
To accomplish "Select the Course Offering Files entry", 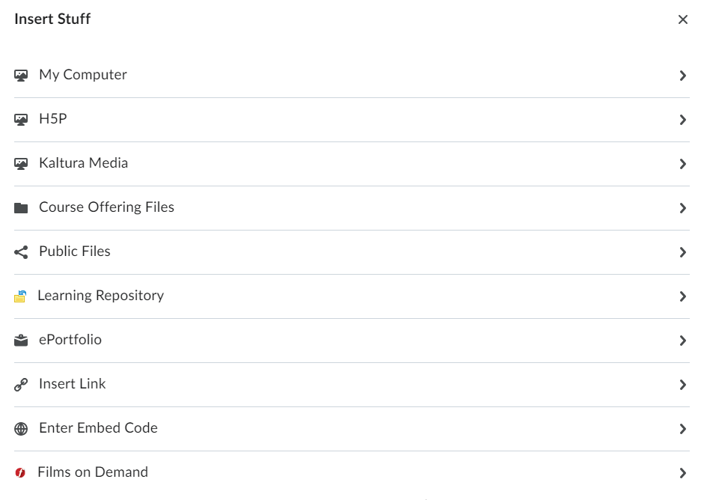I will [x=106, y=207].
